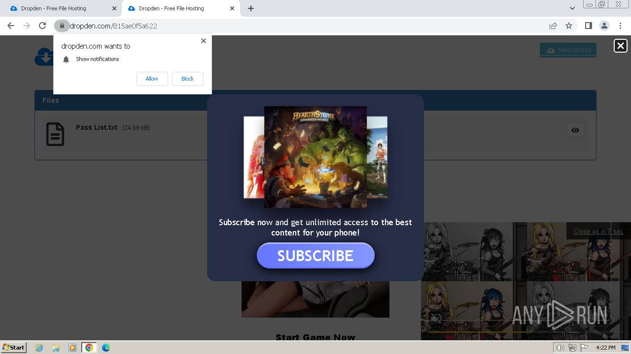
Task: Click the ad image below the popup
Action: pyautogui.click(x=315, y=299)
